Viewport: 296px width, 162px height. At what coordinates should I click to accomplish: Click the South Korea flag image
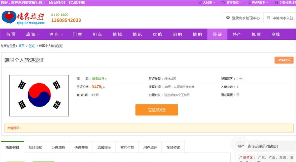39,95
